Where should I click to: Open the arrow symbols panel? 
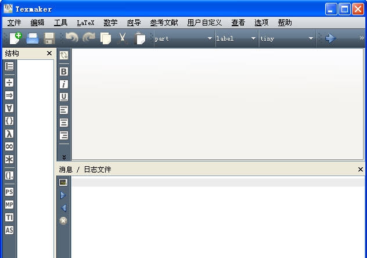[9, 95]
